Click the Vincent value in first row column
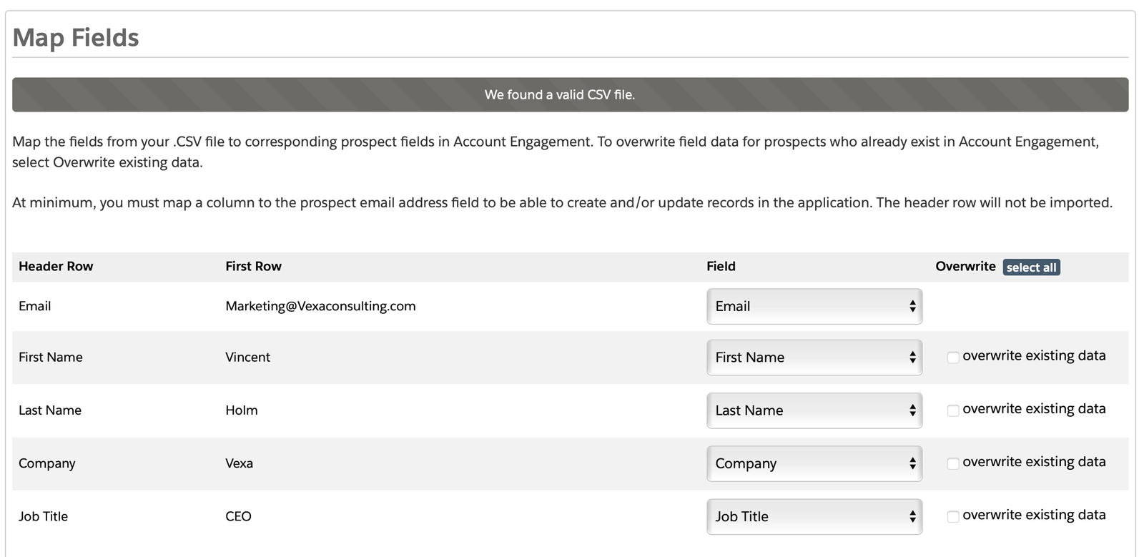The image size is (1144, 557). [247, 357]
